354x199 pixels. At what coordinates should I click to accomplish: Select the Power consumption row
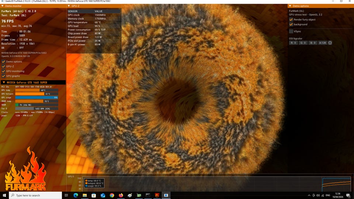(x=94, y=29)
